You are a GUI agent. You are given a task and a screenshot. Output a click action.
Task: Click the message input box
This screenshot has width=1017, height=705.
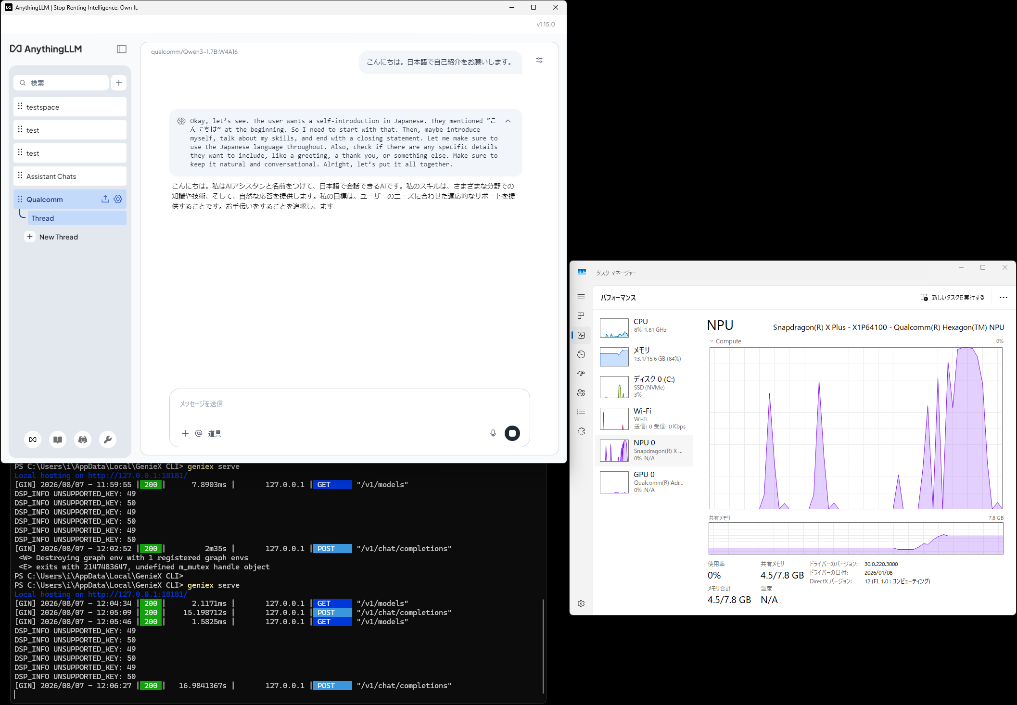tap(350, 404)
